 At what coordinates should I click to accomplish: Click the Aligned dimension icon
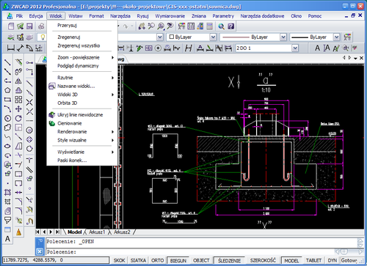click(x=20, y=48)
